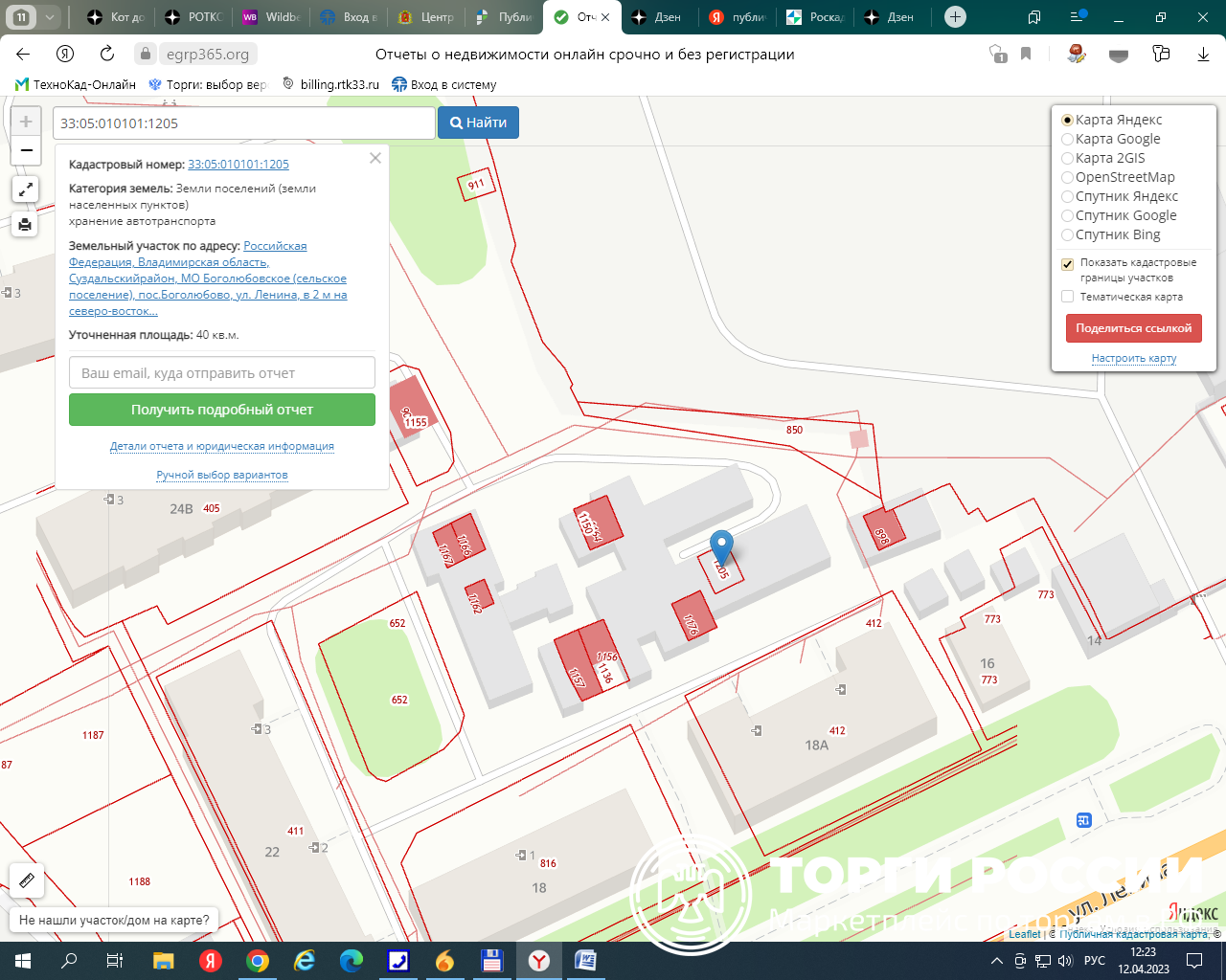Switch to Центр browser tab

pyautogui.click(x=426, y=17)
